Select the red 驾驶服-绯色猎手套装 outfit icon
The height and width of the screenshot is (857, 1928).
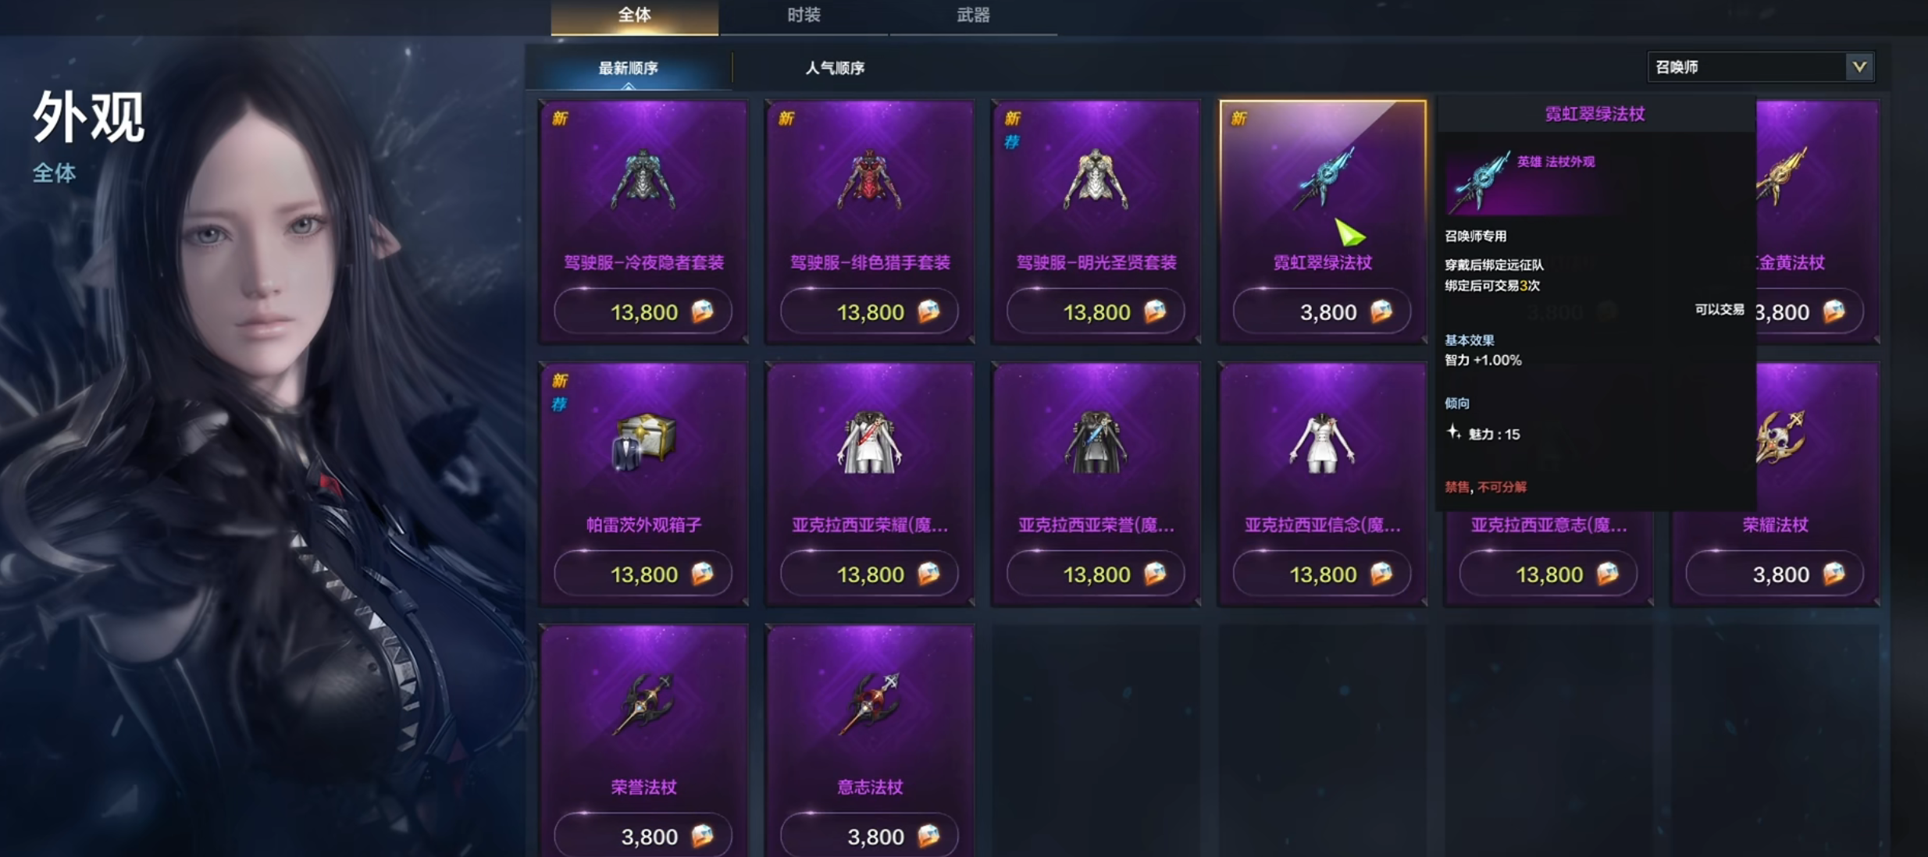point(869,180)
